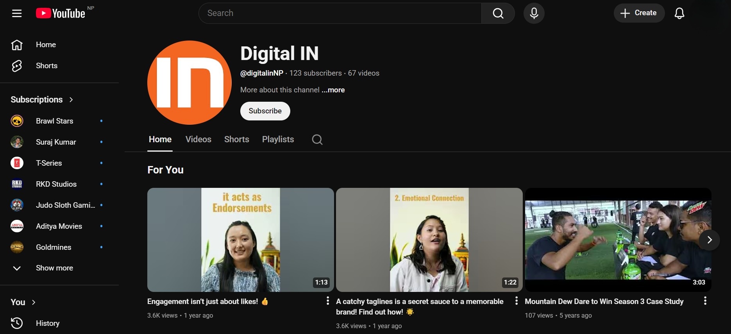This screenshot has height=334, width=731.
Task: Expand the Subscriptions section chevron
Action: pyautogui.click(x=71, y=100)
